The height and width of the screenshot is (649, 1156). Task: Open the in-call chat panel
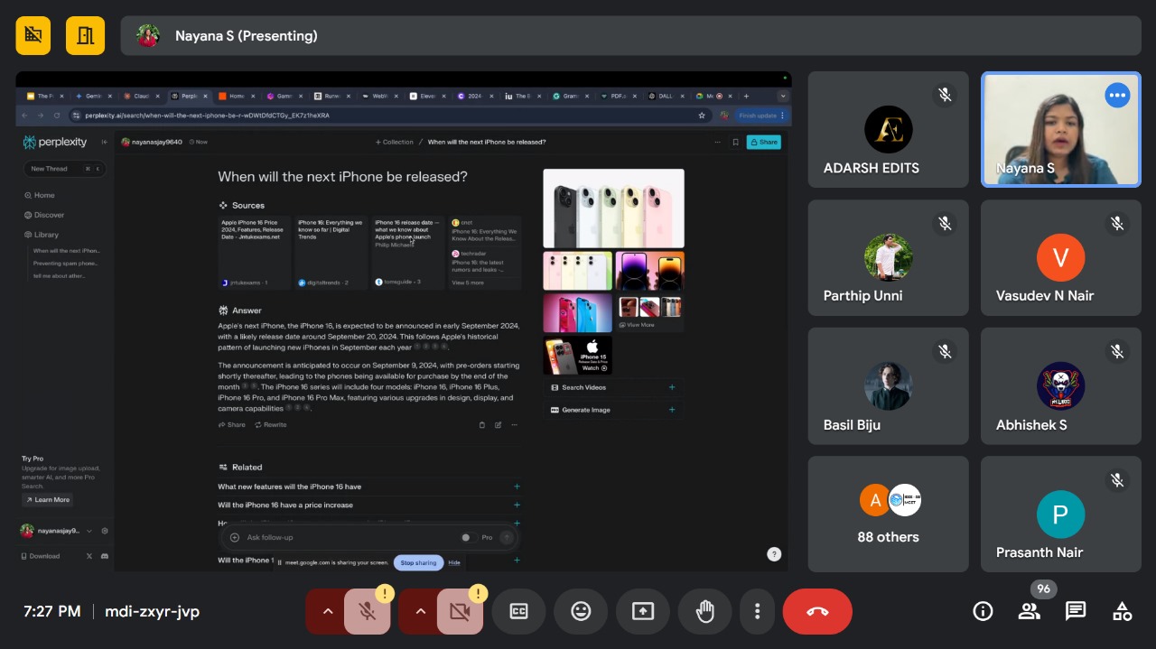tap(1076, 611)
